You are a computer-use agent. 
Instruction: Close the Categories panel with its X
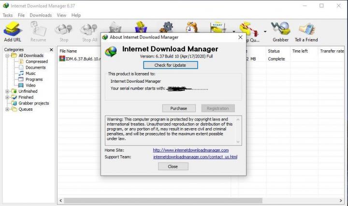tap(51, 50)
